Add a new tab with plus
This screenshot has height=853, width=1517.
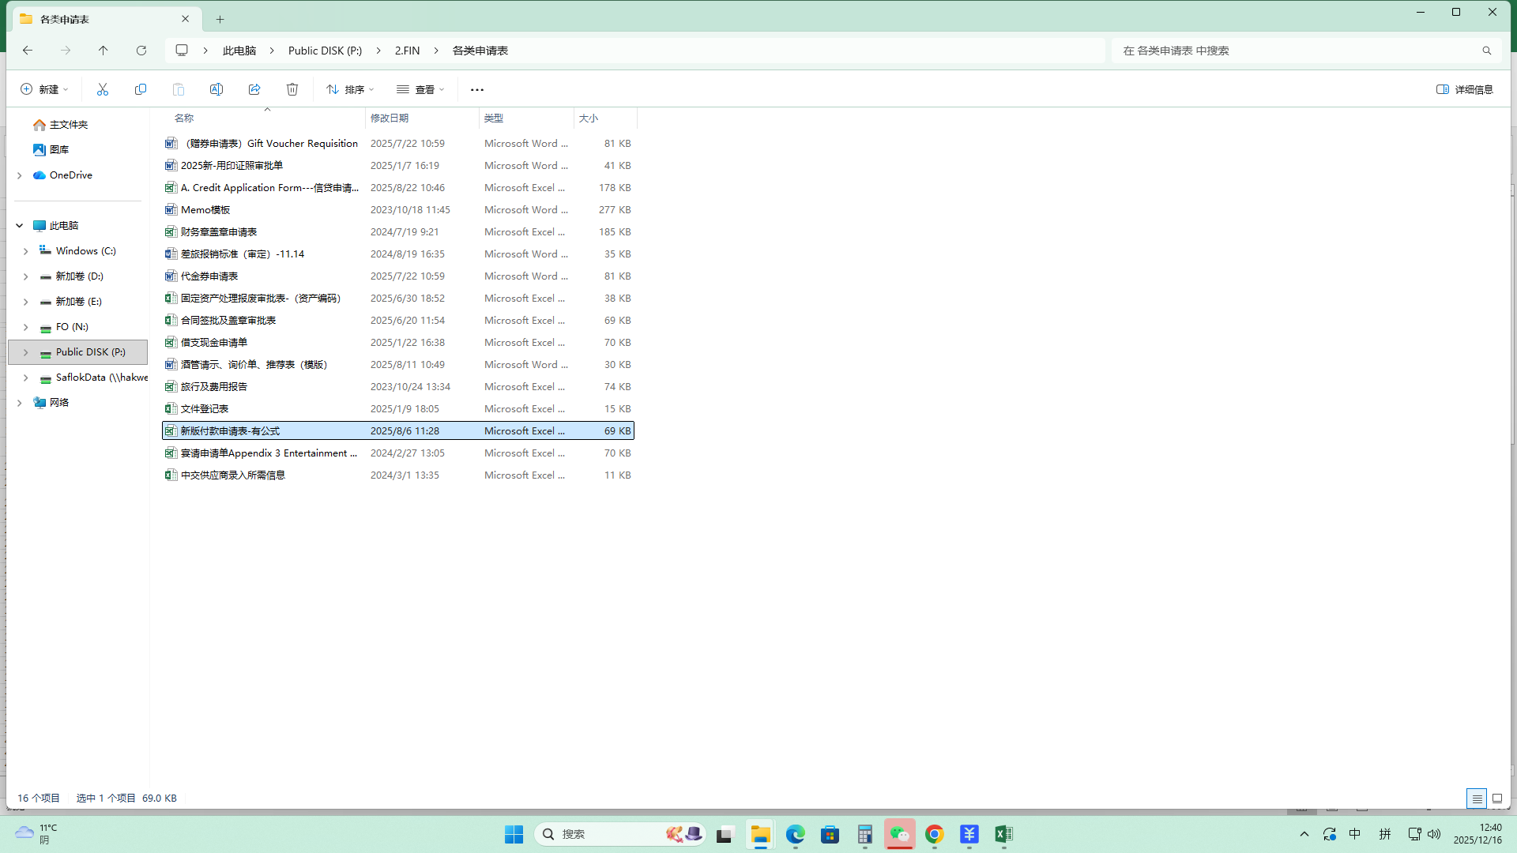click(x=220, y=19)
